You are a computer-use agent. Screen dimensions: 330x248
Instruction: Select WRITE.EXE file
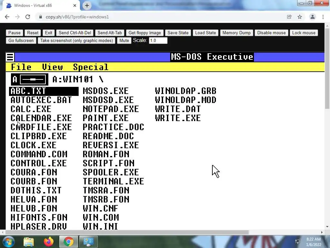[178, 118]
